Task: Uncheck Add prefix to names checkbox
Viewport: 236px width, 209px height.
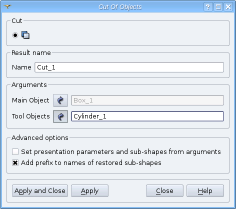Action: 15,162
